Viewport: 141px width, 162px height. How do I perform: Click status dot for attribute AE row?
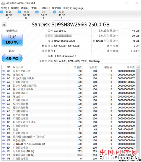pos(4,115)
